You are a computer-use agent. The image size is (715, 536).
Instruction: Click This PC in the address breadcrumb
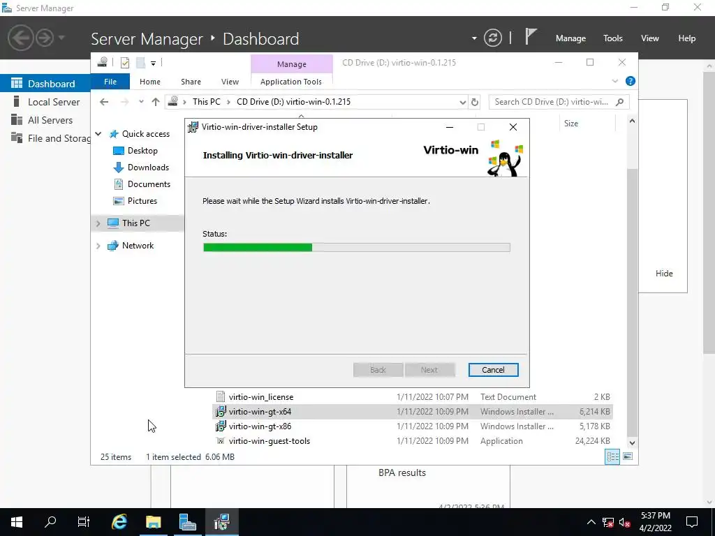[206, 102]
